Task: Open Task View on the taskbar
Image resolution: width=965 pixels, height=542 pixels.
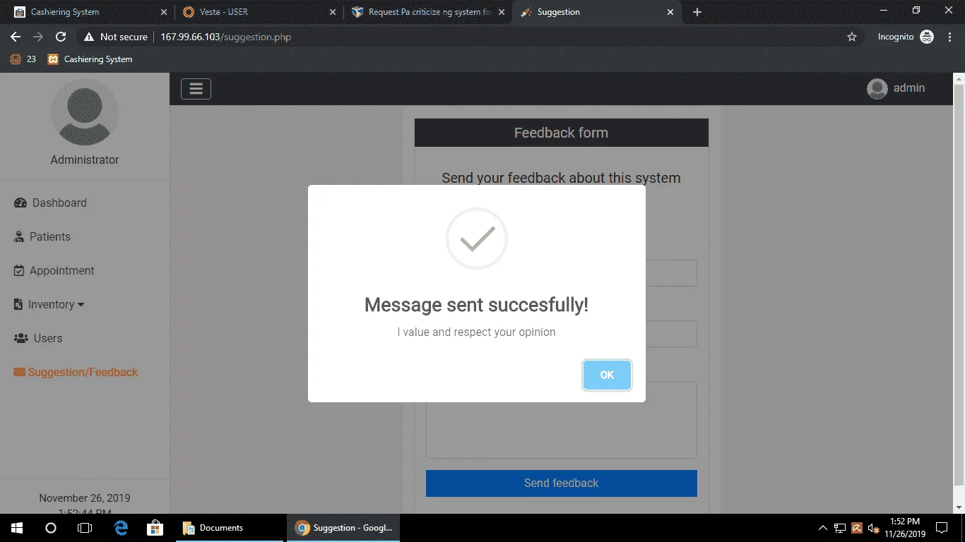Action: coord(85,528)
